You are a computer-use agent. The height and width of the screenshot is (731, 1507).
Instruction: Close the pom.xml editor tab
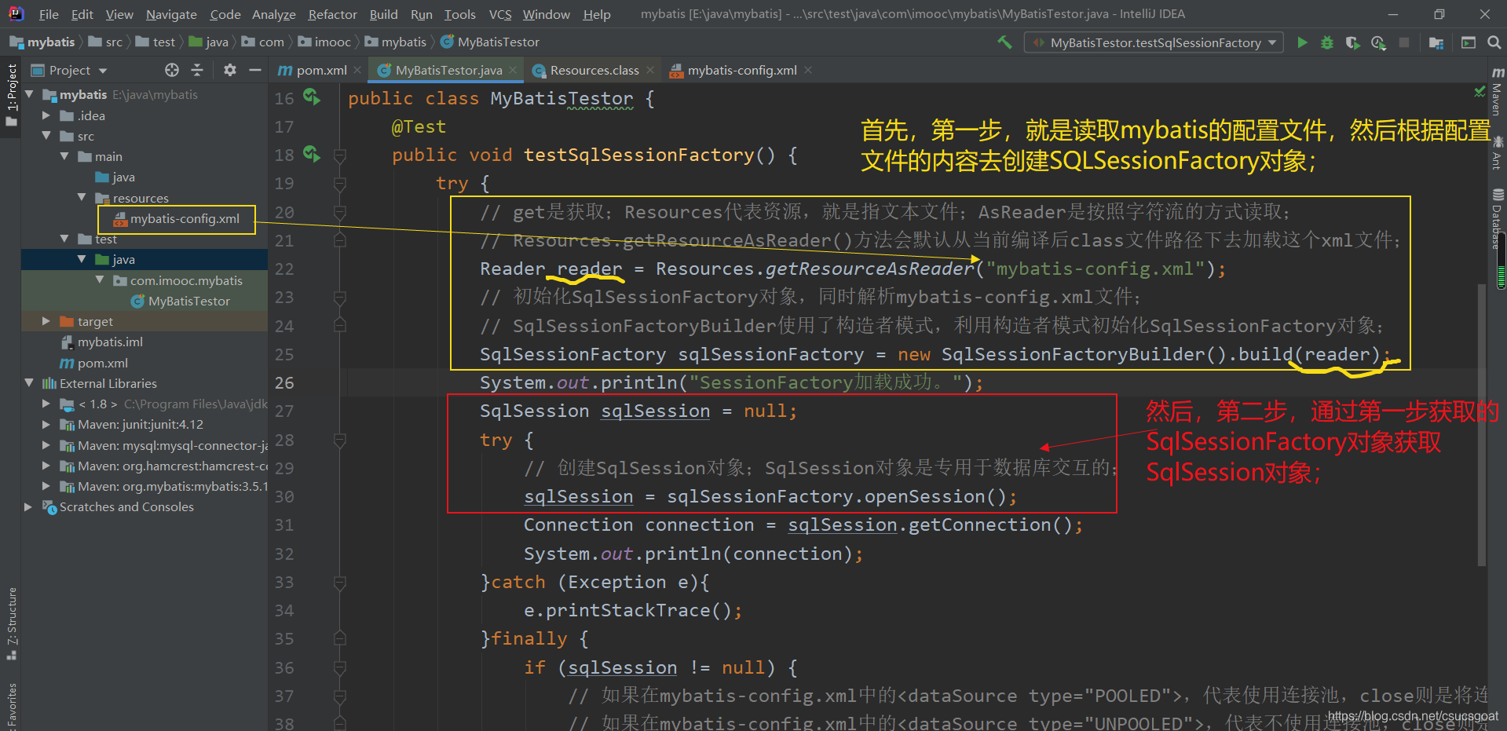point(357,70)
